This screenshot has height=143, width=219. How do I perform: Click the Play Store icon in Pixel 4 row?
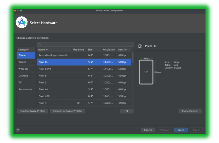78,103
